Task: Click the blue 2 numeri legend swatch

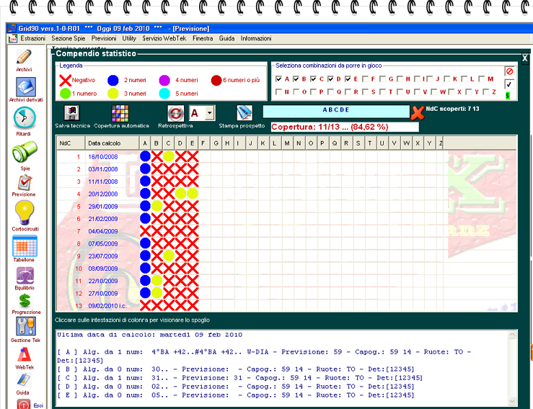Action: pyautogui.click(x=113, y=80)
